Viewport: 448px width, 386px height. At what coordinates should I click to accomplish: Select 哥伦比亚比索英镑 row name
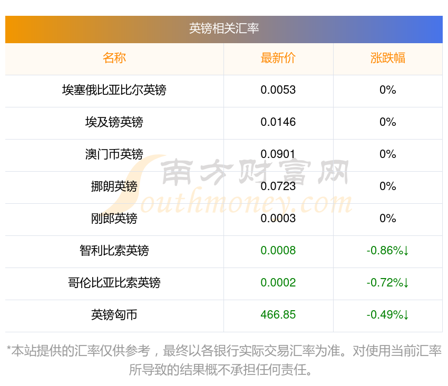click(114, 283)
